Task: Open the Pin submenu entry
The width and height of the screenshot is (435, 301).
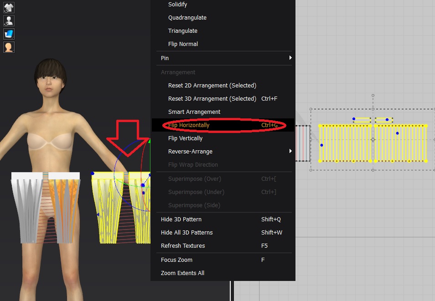Action: point(223,58)
